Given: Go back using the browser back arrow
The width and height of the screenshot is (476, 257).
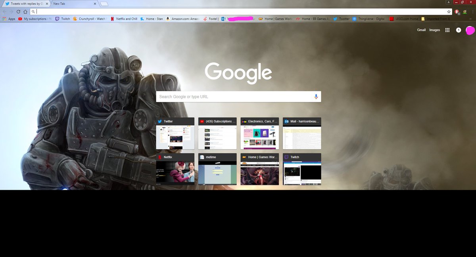Looking at the screenshot, I should (x=4, y=12).
